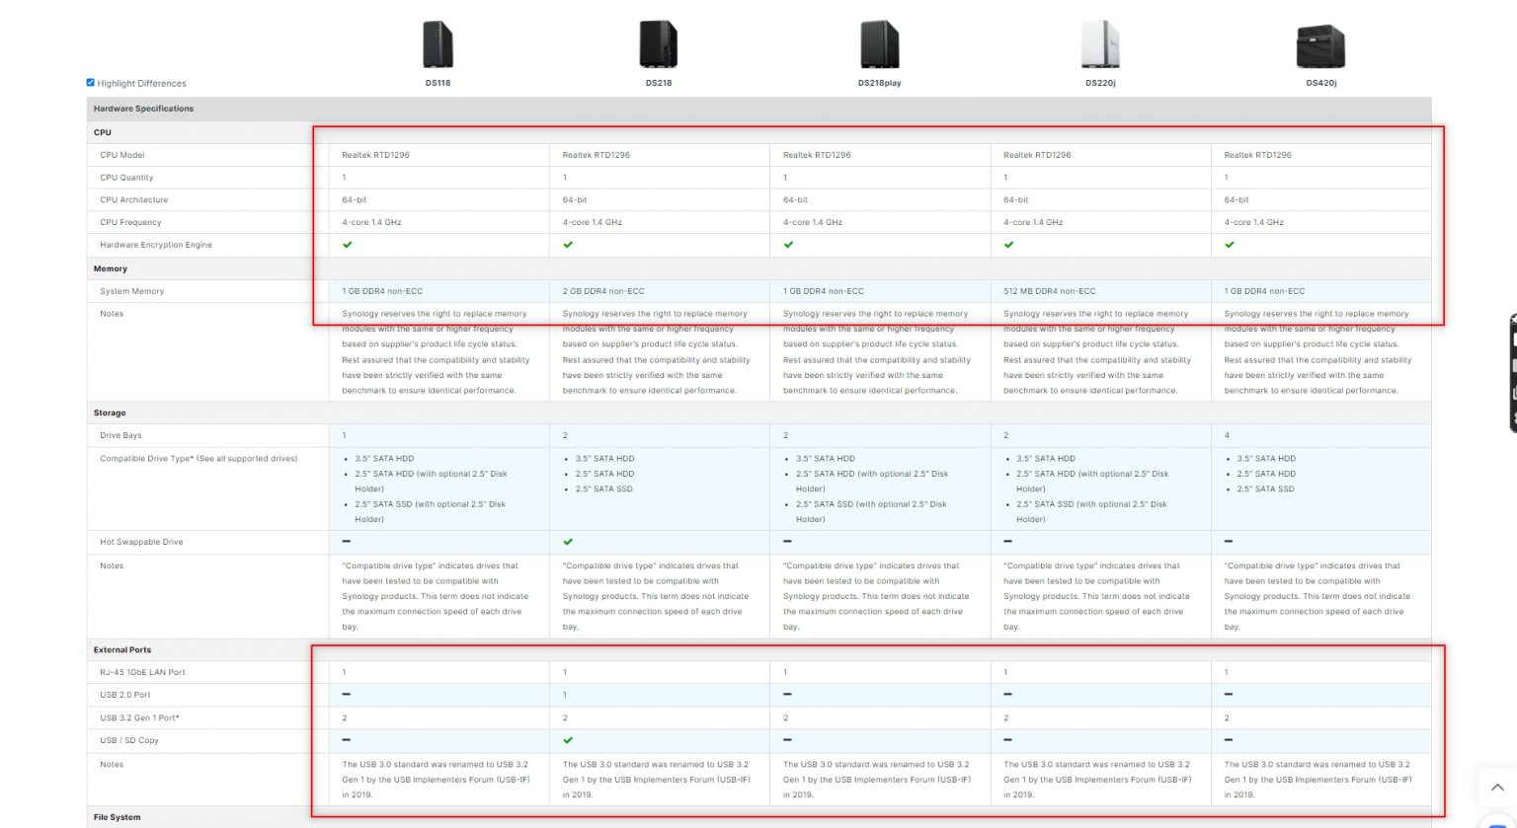Click the scroll-to-top chevron button
The height and width of the screenshot is (828, 1517).
point(1497,787)
